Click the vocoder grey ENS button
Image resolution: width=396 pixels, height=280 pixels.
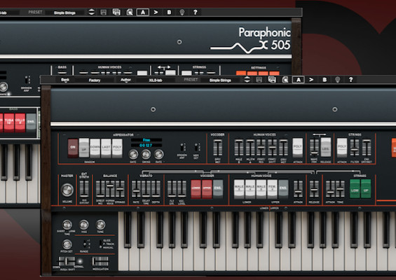coord(218,189)
